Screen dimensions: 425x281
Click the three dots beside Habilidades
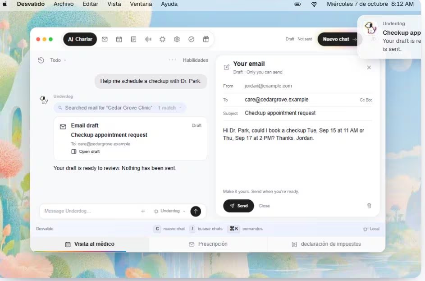point(172,60)
